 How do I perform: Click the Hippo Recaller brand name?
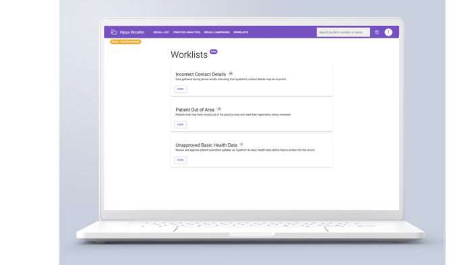132,32
